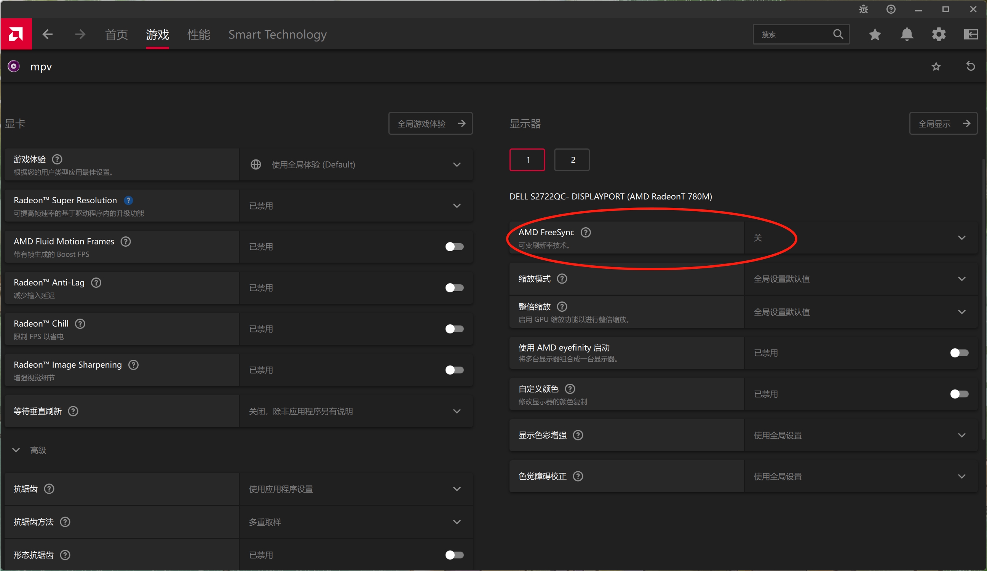987x571 pixels.
Task: Open 游戏体验 dropdown
Action: coord(356,164)
